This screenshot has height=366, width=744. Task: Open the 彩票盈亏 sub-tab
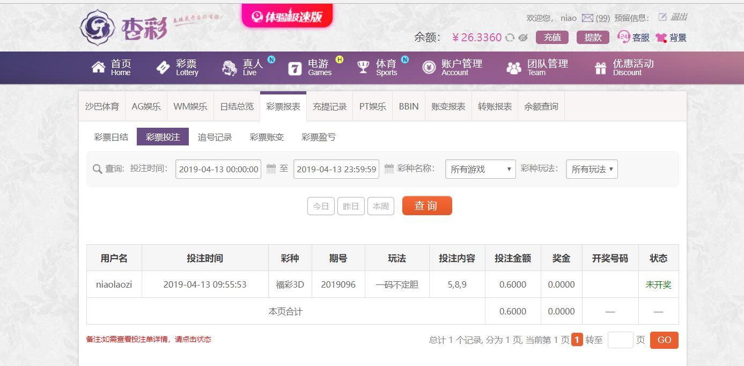click(319, 137)
